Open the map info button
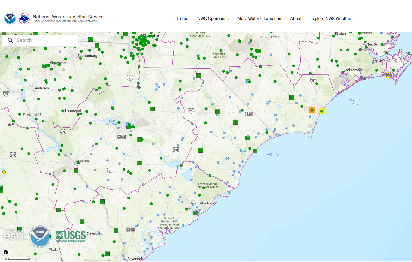This screenshot has width=412, height=262. [x=6, y=252]
